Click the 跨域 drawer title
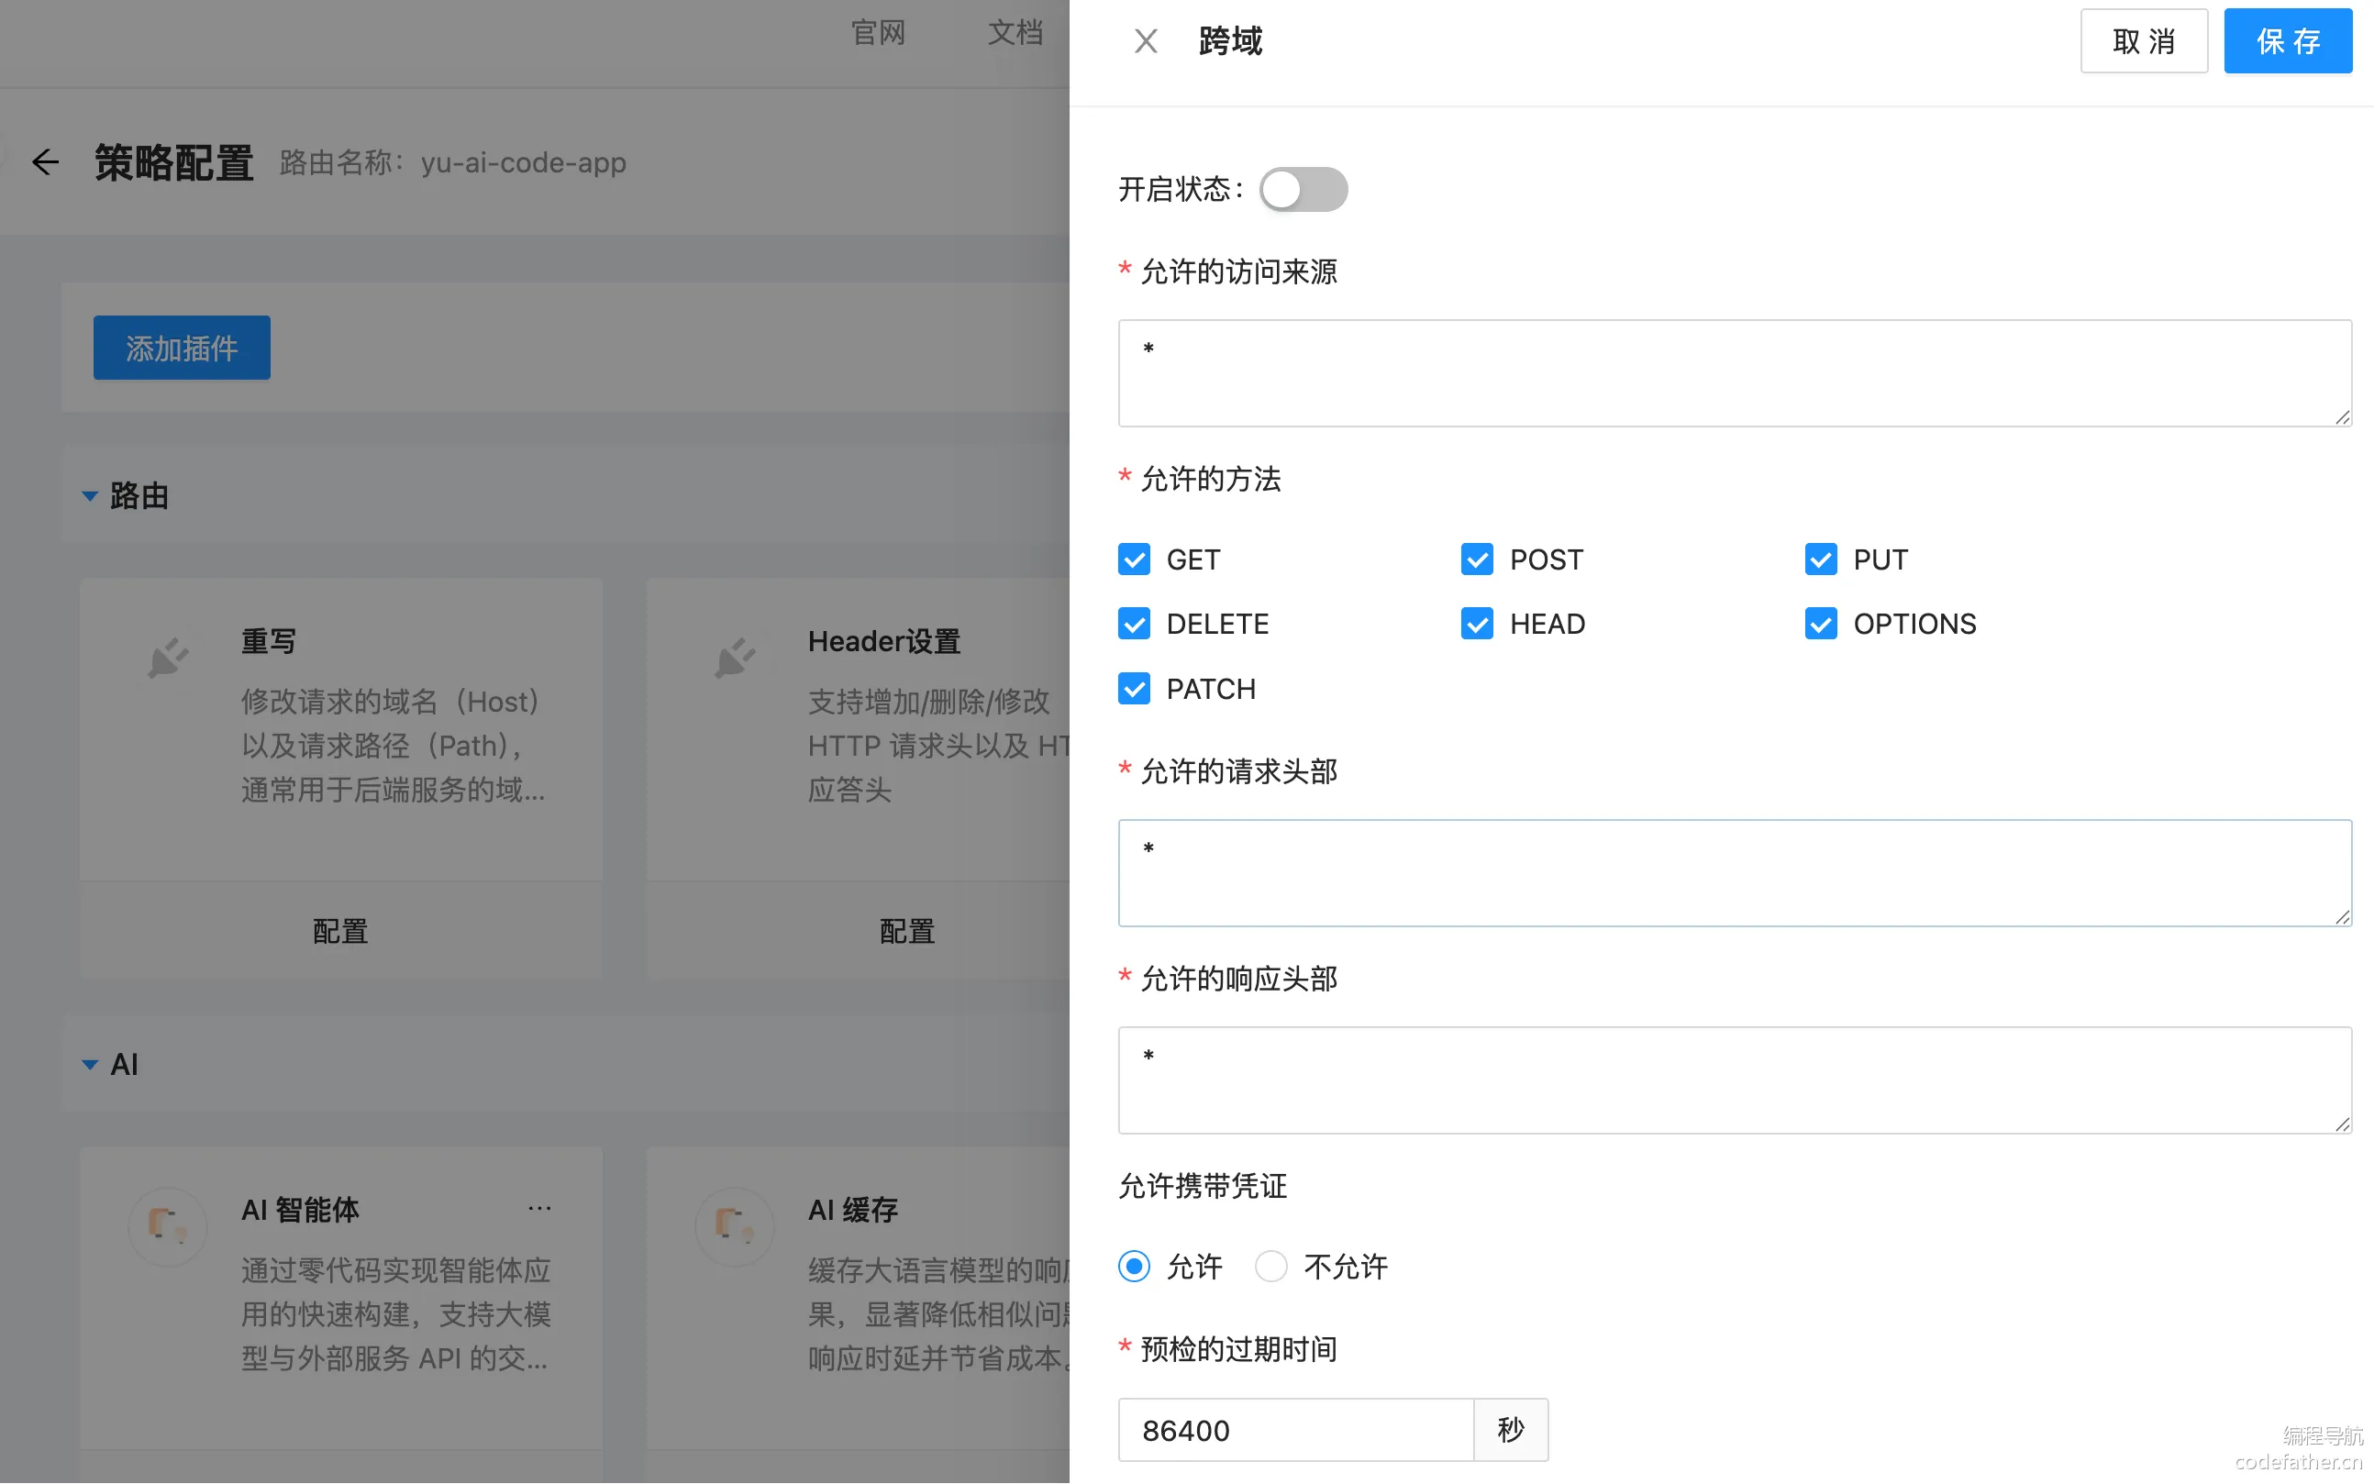This screenshot has width=2374, height=1484. tap(1230, 41)
